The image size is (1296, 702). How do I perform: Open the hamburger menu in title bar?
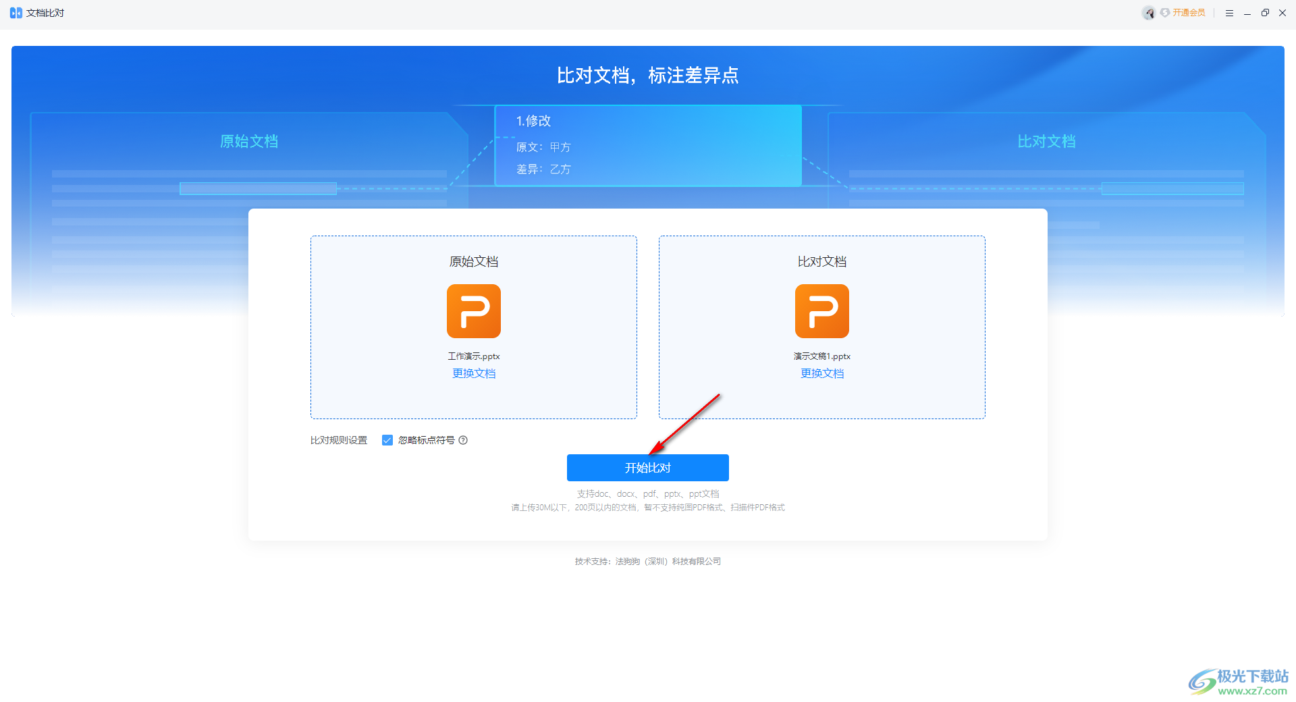pos(1229,13)
